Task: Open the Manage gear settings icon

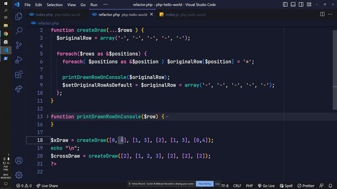Action: (19, 175)
